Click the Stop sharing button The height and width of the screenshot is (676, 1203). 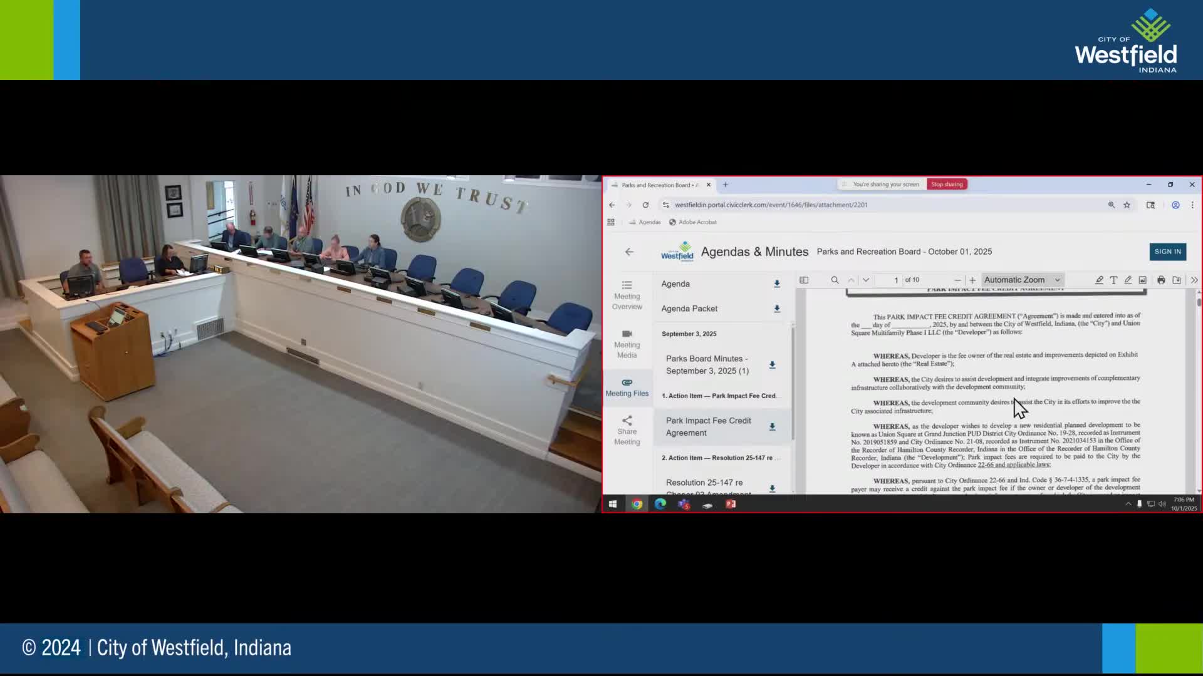coord(947,184)
